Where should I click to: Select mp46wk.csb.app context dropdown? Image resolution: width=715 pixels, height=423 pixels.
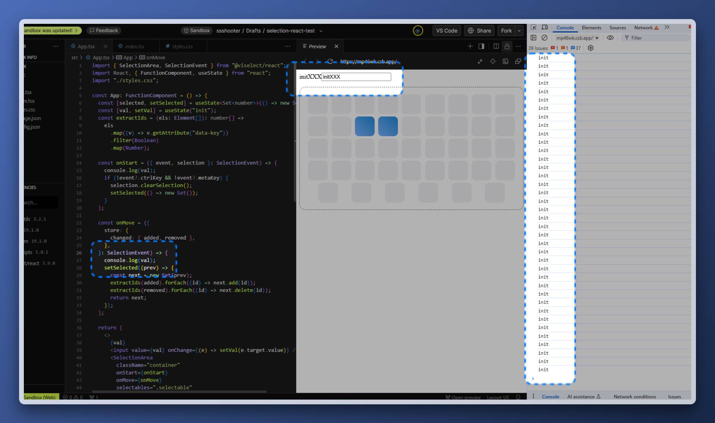click(x=577, y=38)
